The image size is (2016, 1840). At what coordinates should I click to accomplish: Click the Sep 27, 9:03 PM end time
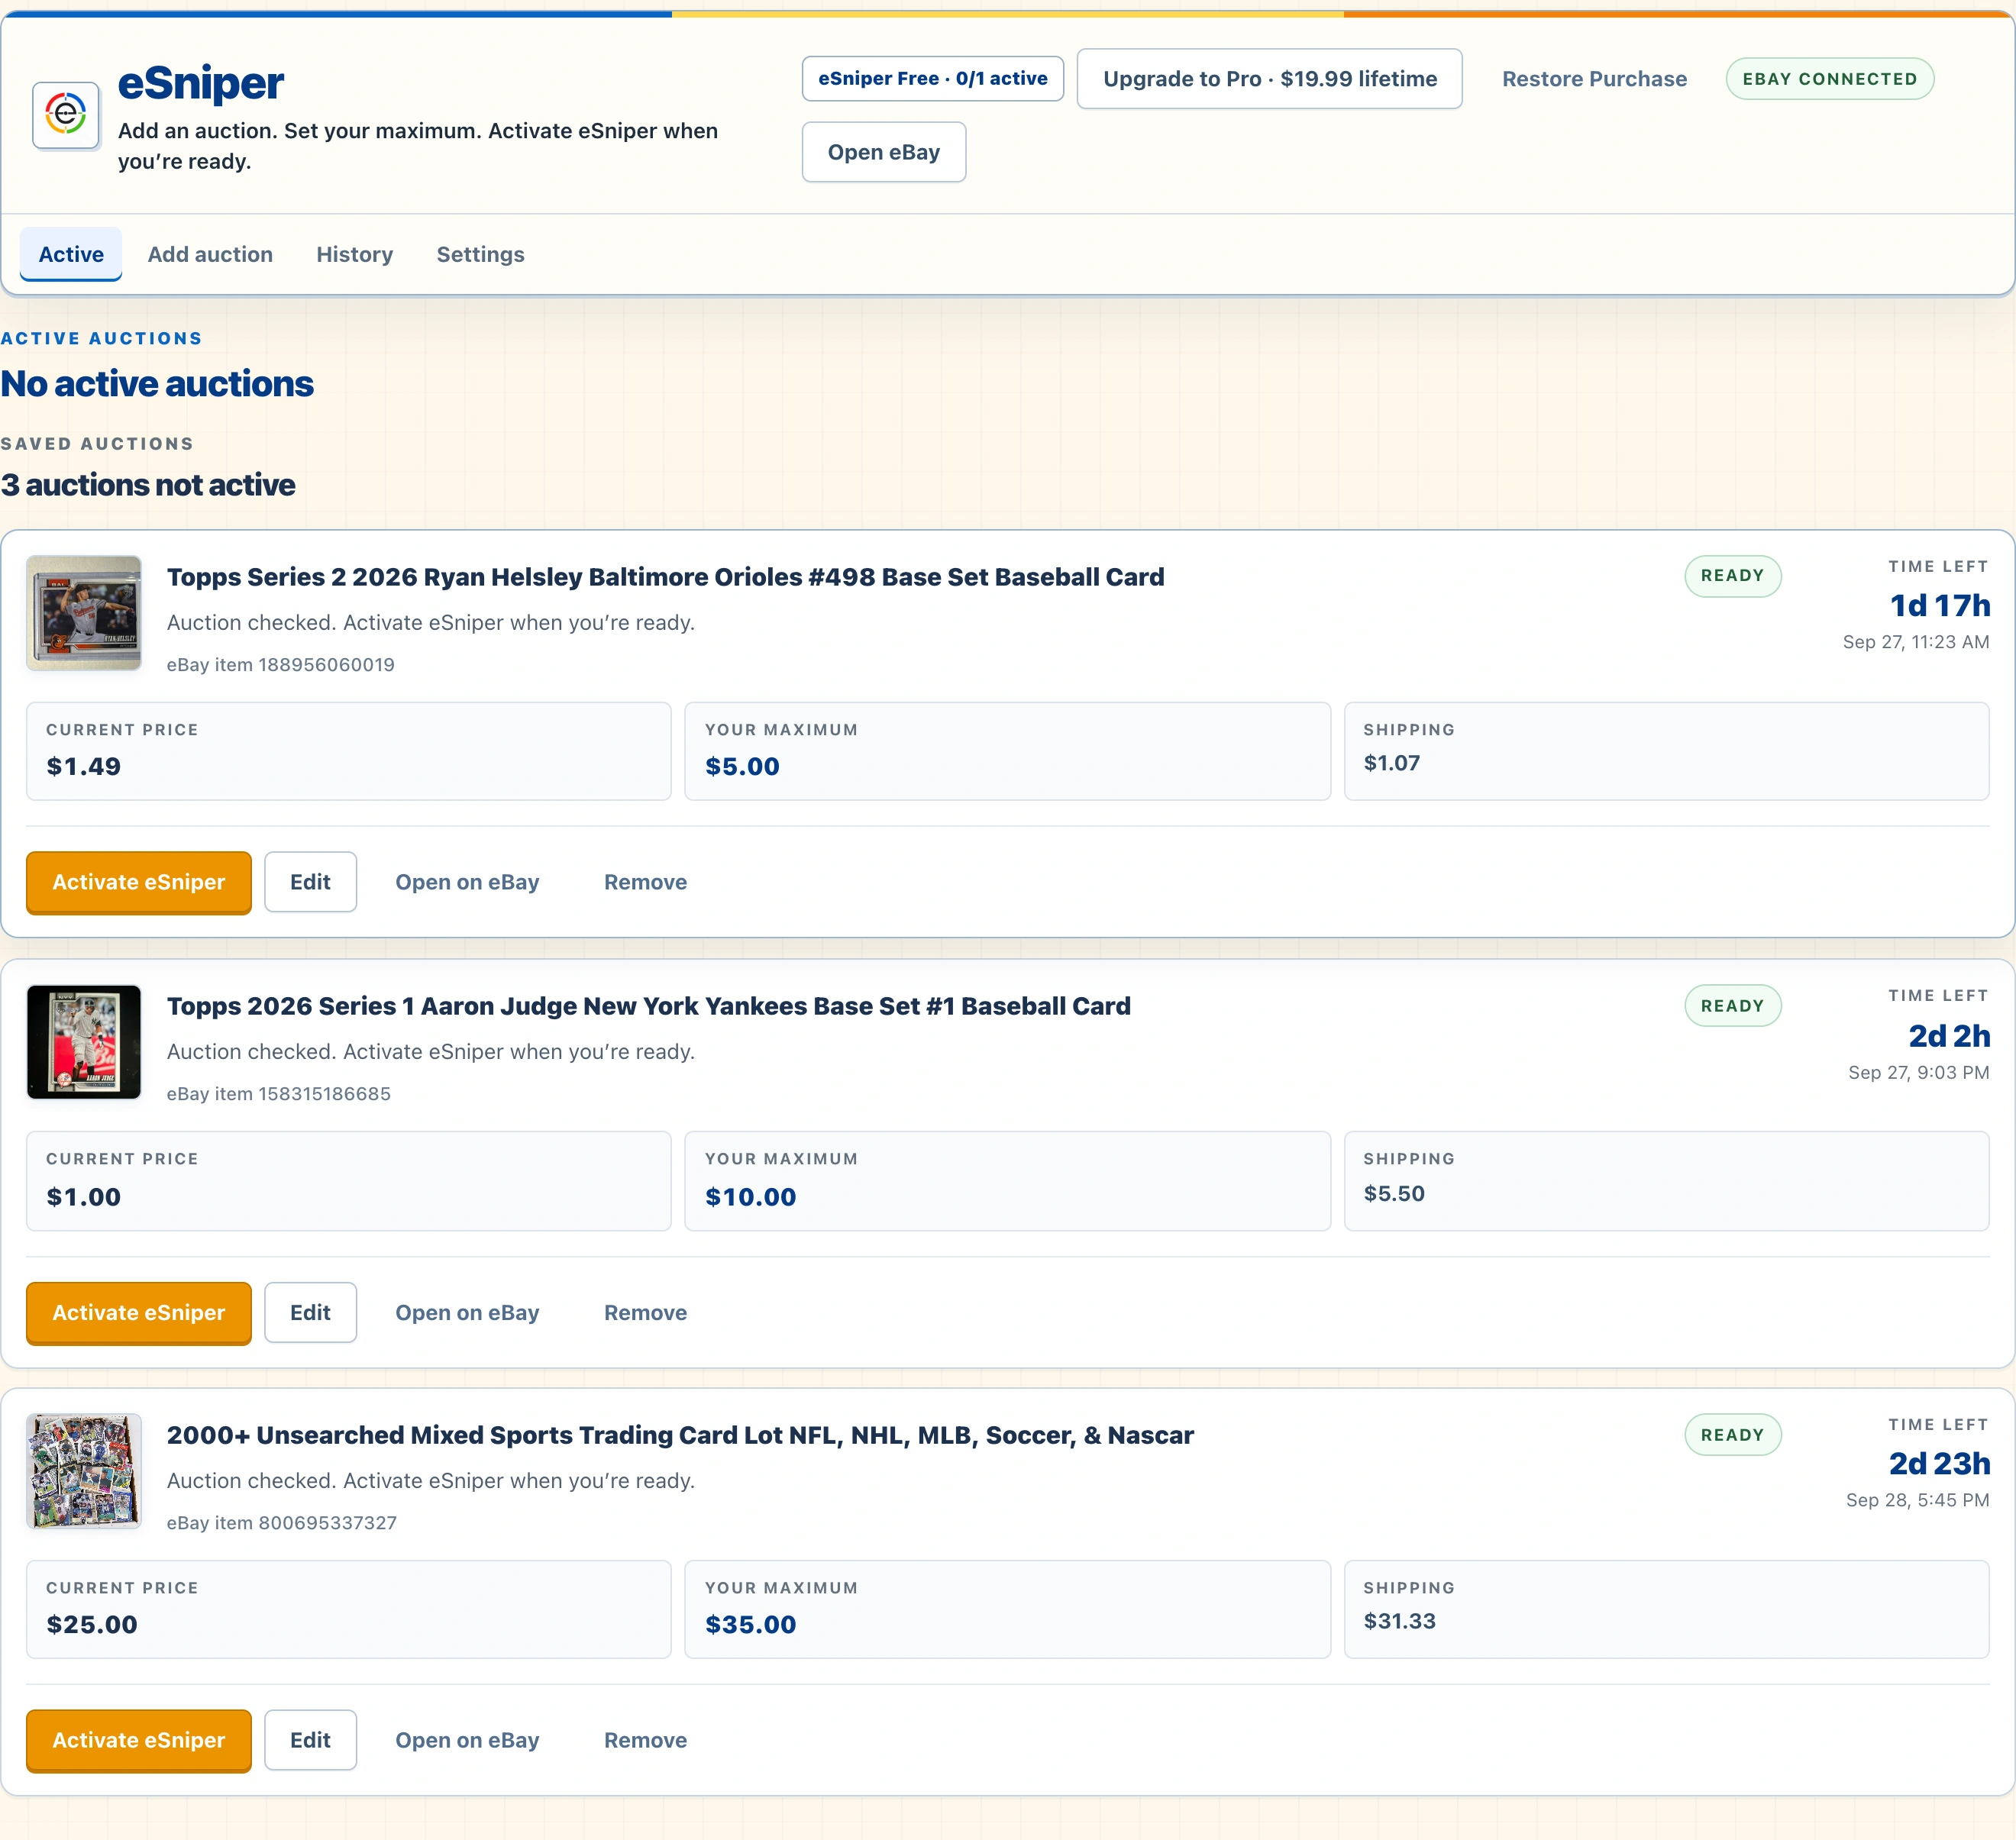coord(1919,1073)
